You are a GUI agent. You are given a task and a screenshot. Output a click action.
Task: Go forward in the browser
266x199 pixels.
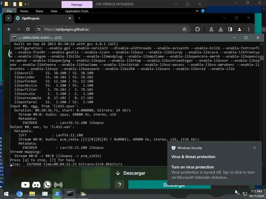pos(18,29)
